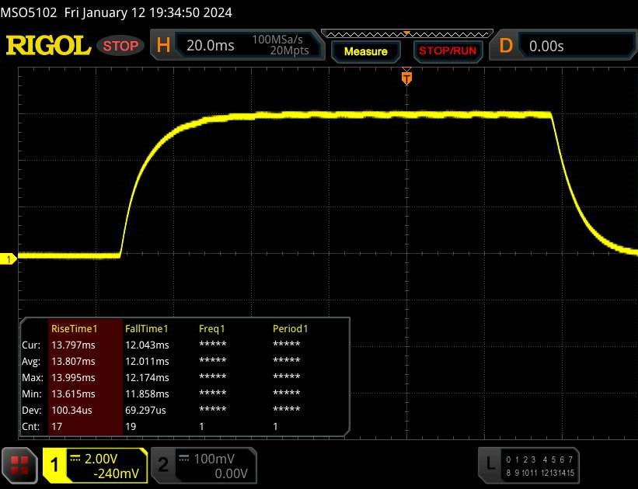638x489 pixels.
Task: Click rise time deviation 100.34us
Action: coord(71,410)
